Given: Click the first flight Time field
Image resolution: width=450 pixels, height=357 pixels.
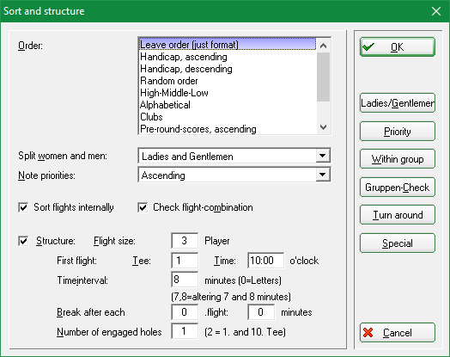Looking at the screenshot, I should (266, 261).
